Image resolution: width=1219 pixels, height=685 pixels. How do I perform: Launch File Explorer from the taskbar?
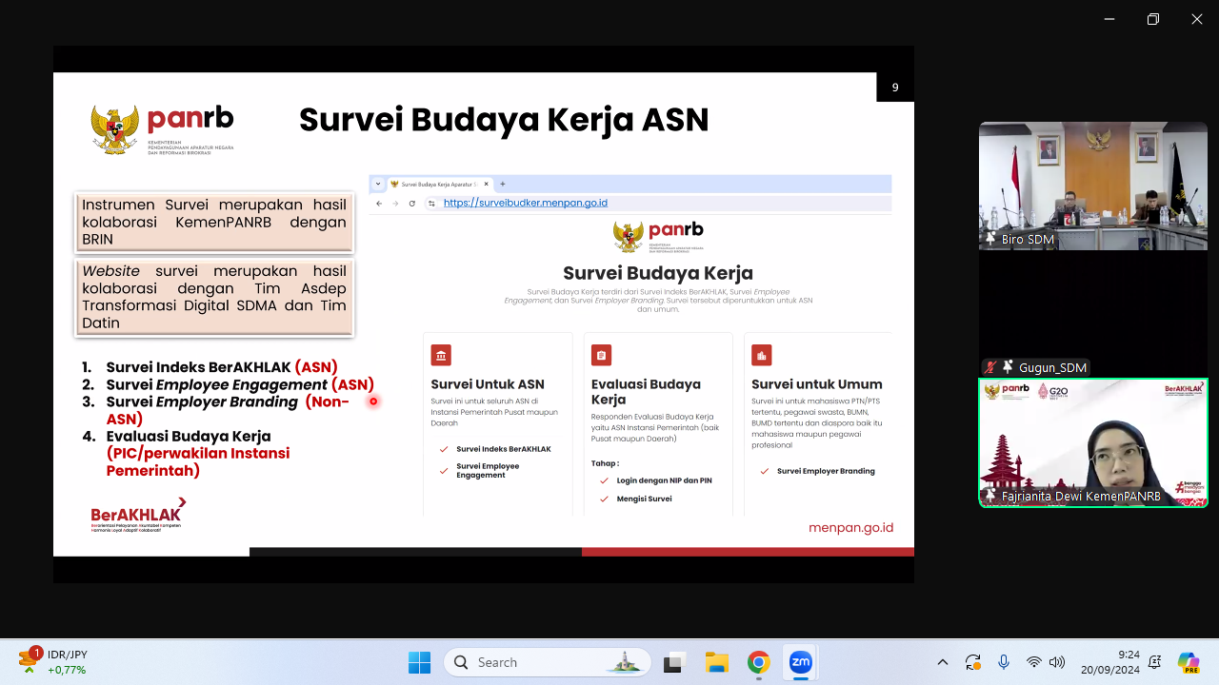(x=716, y=662)
